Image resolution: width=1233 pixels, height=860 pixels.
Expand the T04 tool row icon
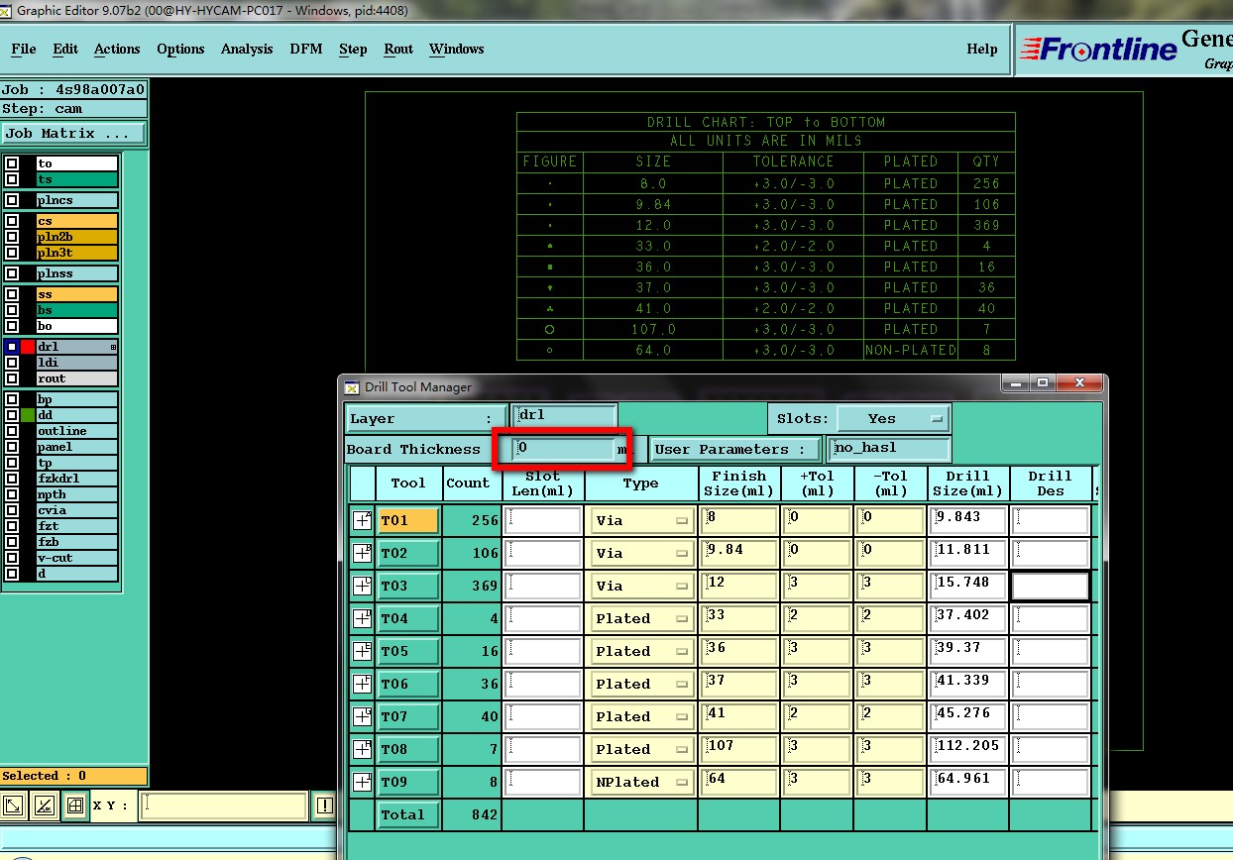(x=363, y=618)
